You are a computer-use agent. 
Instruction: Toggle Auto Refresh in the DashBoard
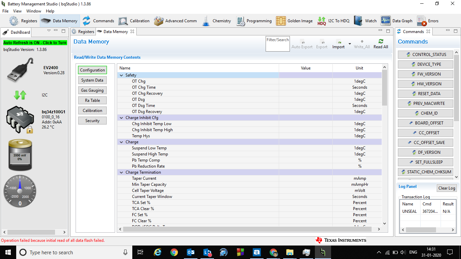point(35,43)
